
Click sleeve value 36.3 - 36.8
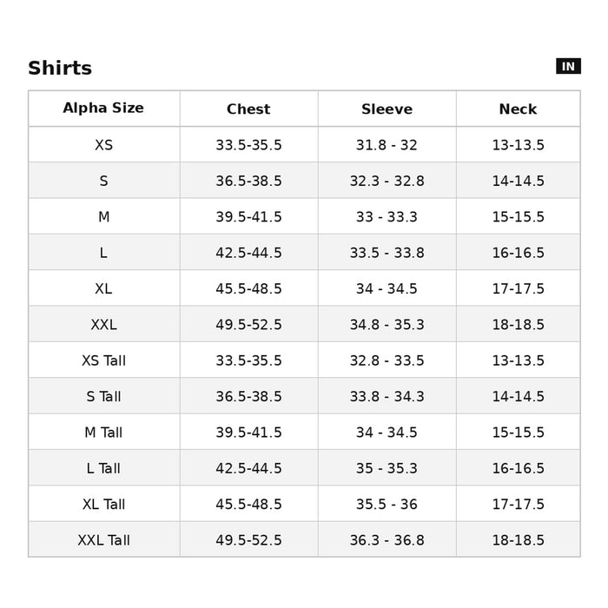387,540
